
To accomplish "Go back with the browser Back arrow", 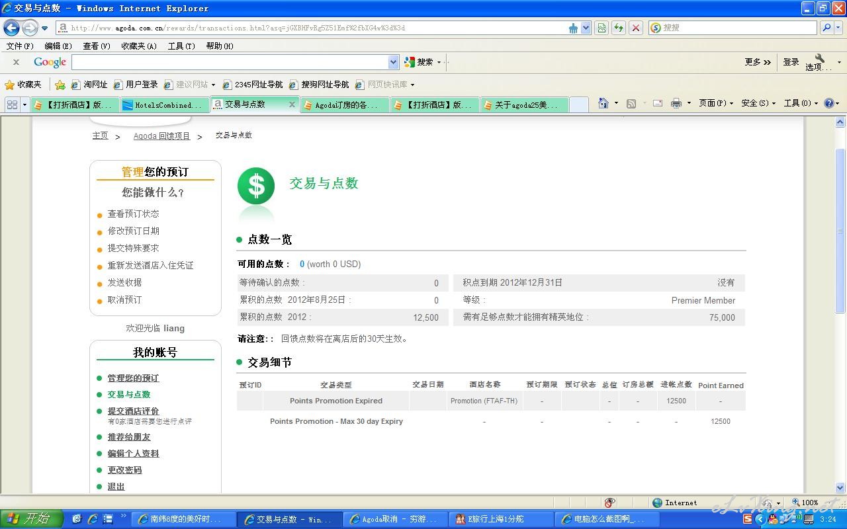I will point(12,28).
